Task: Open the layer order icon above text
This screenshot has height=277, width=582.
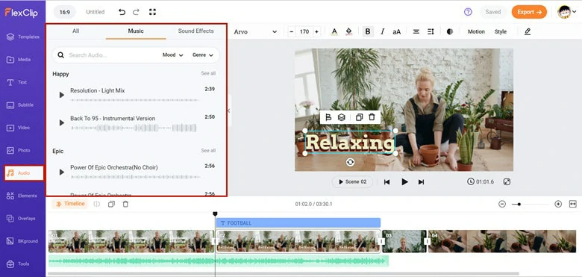Action: 342,117
